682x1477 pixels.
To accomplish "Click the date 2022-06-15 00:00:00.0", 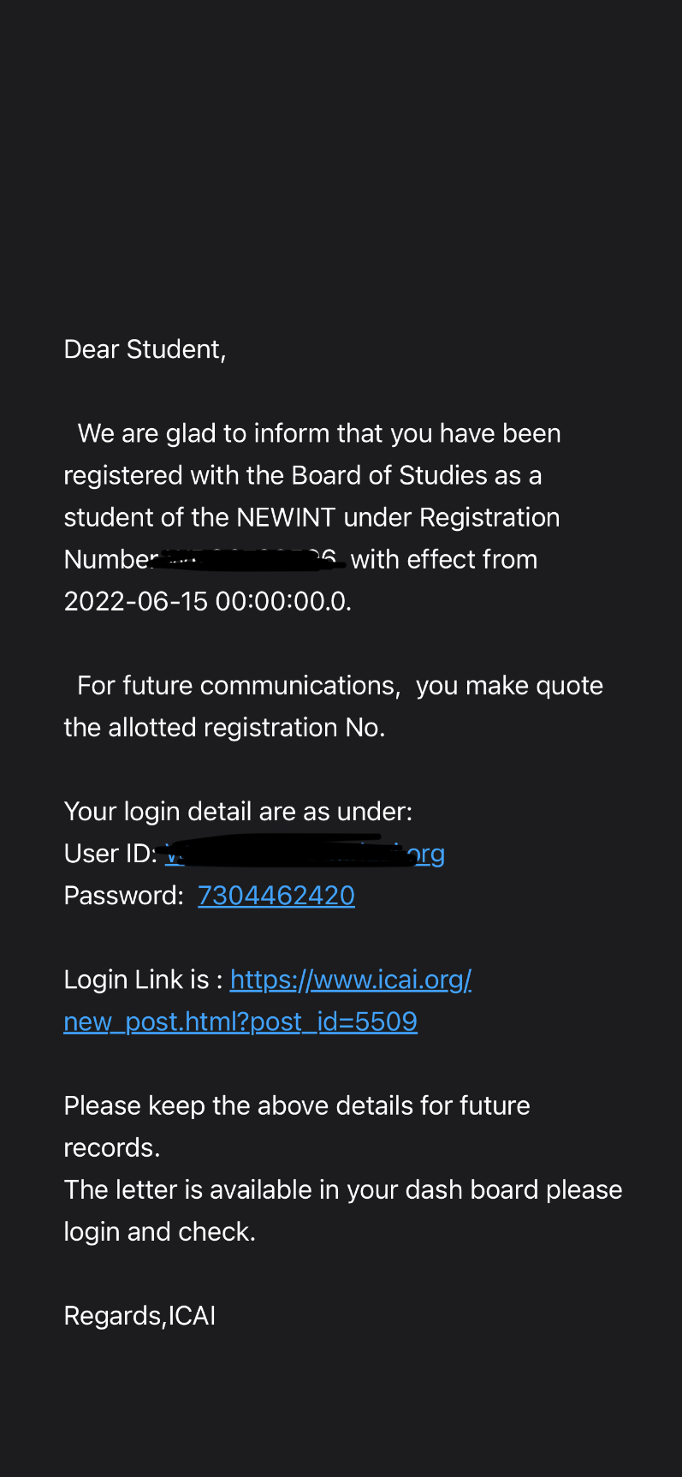I will pyautogui.click(x=207, y=602).
